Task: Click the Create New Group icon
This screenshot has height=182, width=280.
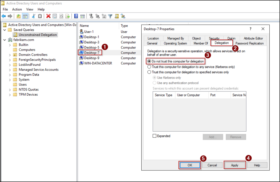Action: point(97,16)
